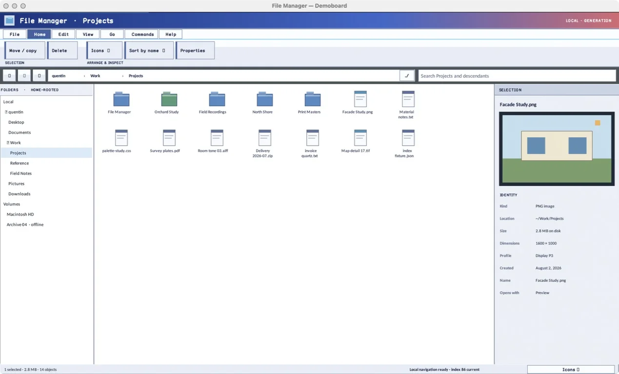The width and height of the screenshot is (619, 374).
Task: Click the 2.8 MB on disk size value
Action: coord(548,231)
